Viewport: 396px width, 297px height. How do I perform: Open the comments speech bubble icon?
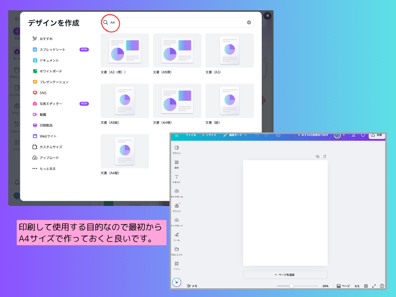(x=363, y=135)
